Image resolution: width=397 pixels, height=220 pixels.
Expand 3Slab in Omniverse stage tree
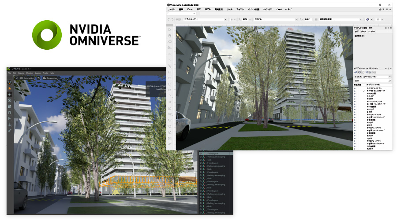point(201,178)
